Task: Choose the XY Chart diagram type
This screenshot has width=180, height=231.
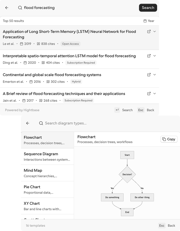Action: point(47,206)
